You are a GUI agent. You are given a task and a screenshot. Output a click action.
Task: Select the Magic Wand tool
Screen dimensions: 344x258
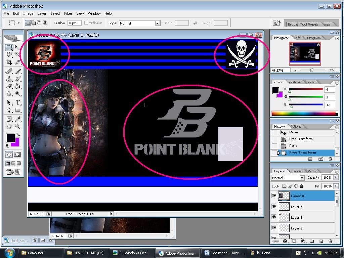click(x=17, y=55)
